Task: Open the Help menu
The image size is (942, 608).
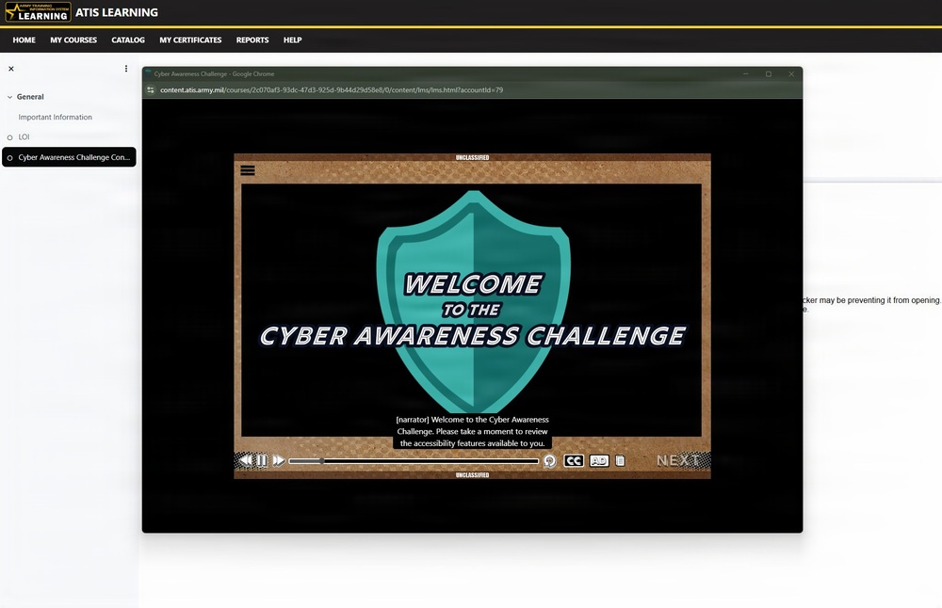Action: pos(293,40)
